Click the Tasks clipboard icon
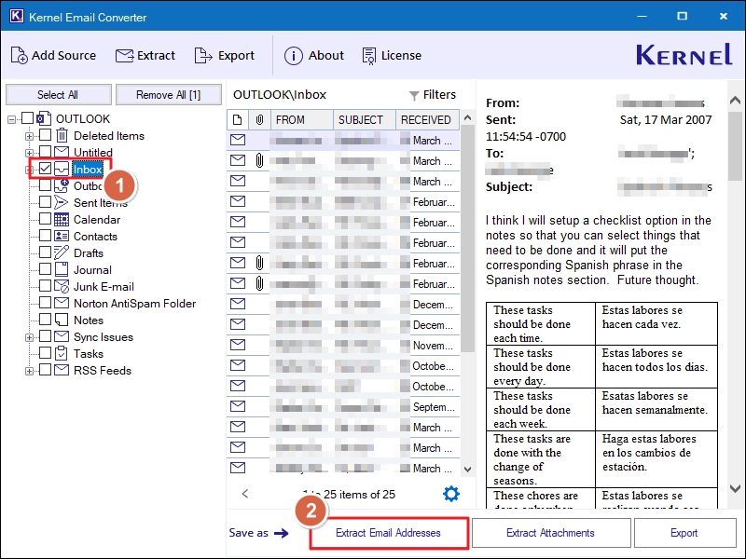Screen dimensions: 746x559 point(62,353)
